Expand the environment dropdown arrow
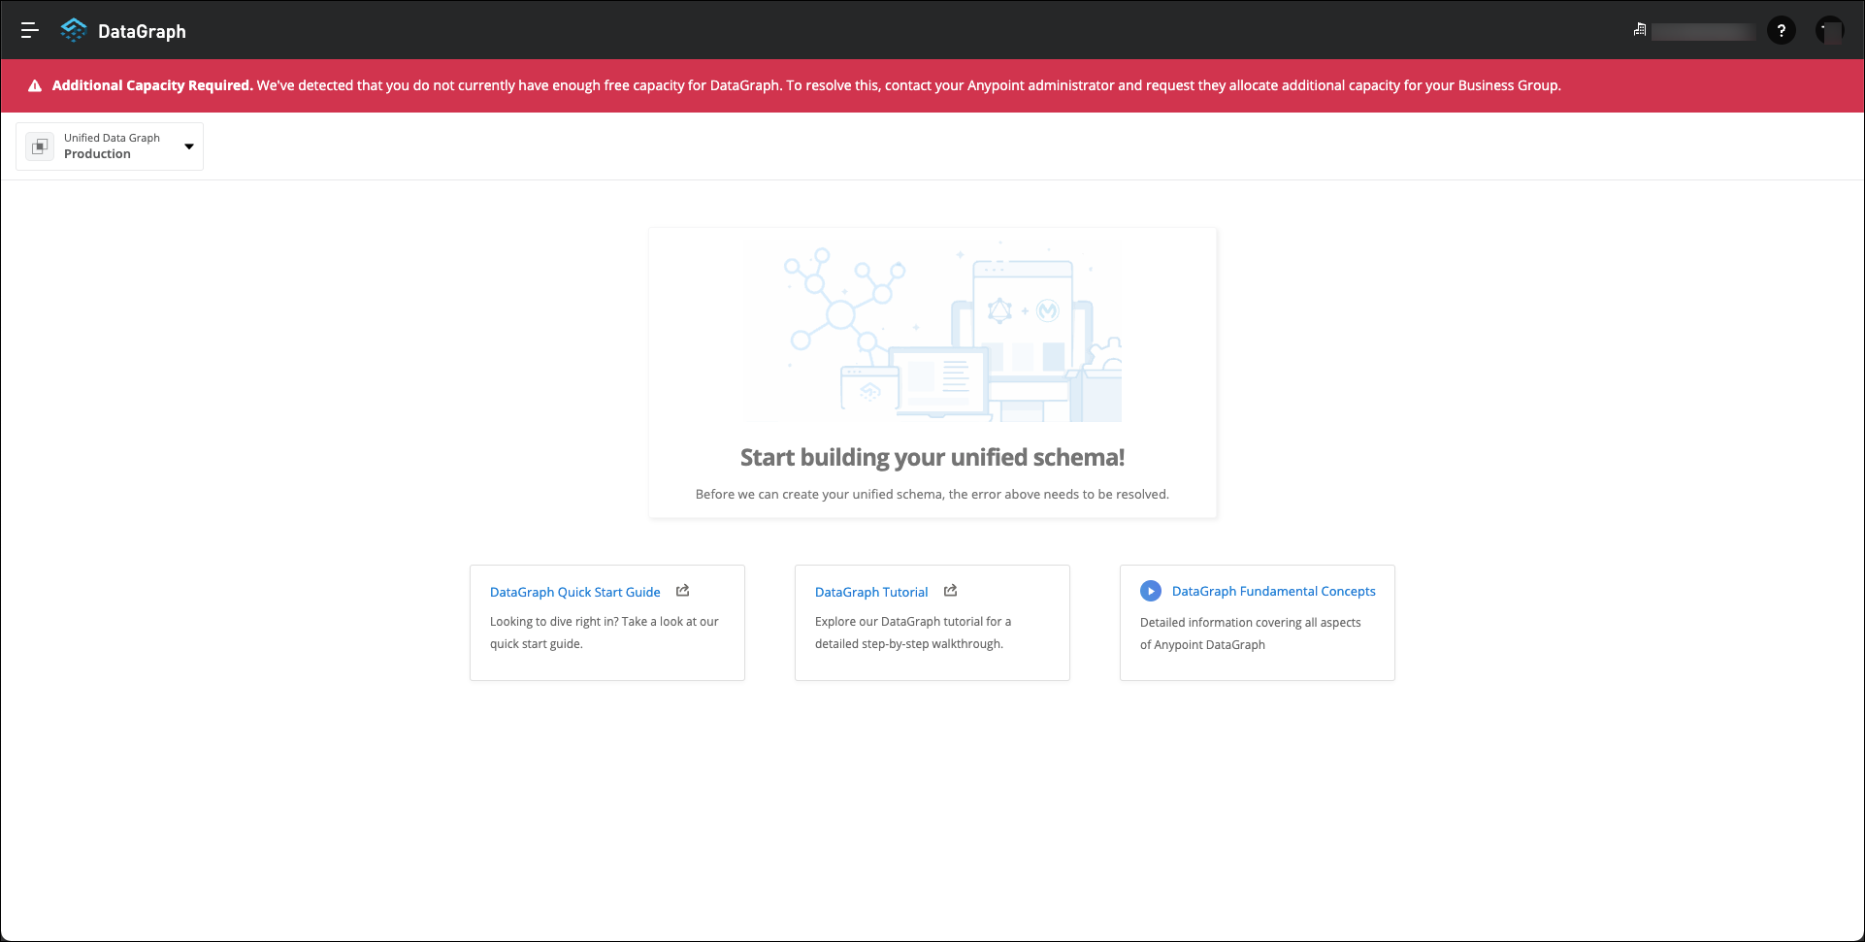The width and height of the screenshot is (1865, 942). coord(189,146)
